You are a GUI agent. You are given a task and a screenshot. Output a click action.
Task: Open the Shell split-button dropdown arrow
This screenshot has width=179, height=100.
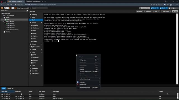point(159,11)
